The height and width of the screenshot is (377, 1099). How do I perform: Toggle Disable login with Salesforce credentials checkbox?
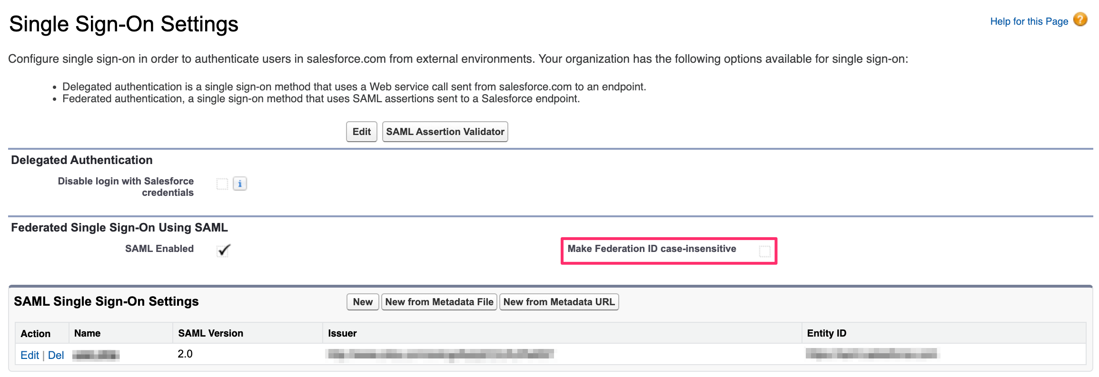tap(222, 184)
